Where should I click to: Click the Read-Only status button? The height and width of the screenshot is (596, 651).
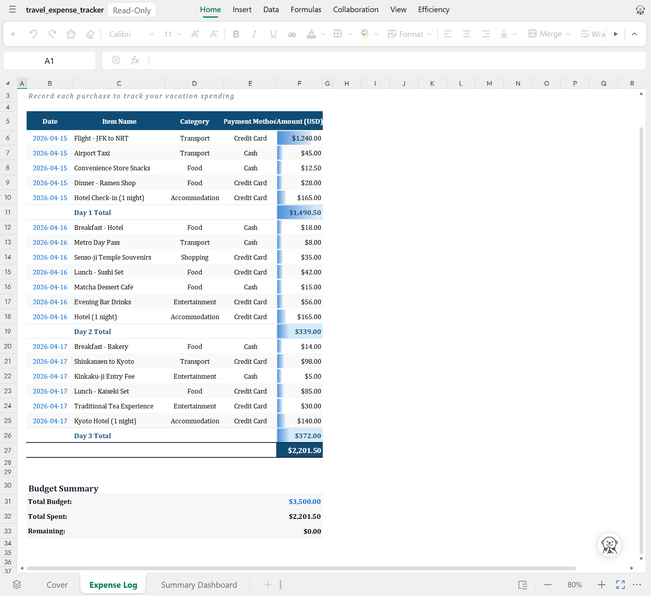(x=132, y=10)
